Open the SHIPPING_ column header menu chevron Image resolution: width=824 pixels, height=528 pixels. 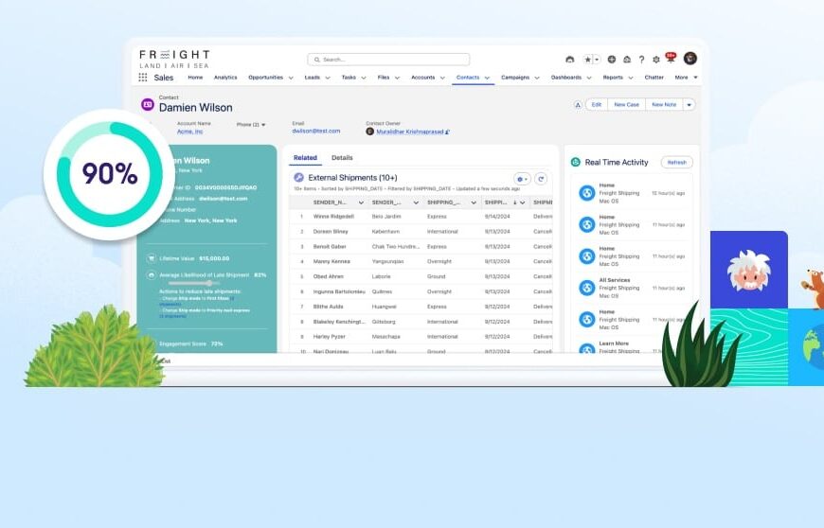click(473, 202)
